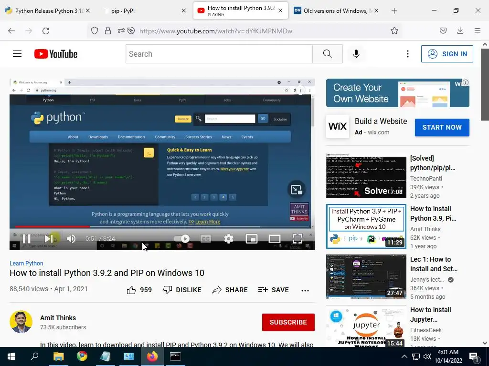Image resolution: width=489 pixels, height=366 pixels.
Task: Click the search magnifier button
Action: 328,54
